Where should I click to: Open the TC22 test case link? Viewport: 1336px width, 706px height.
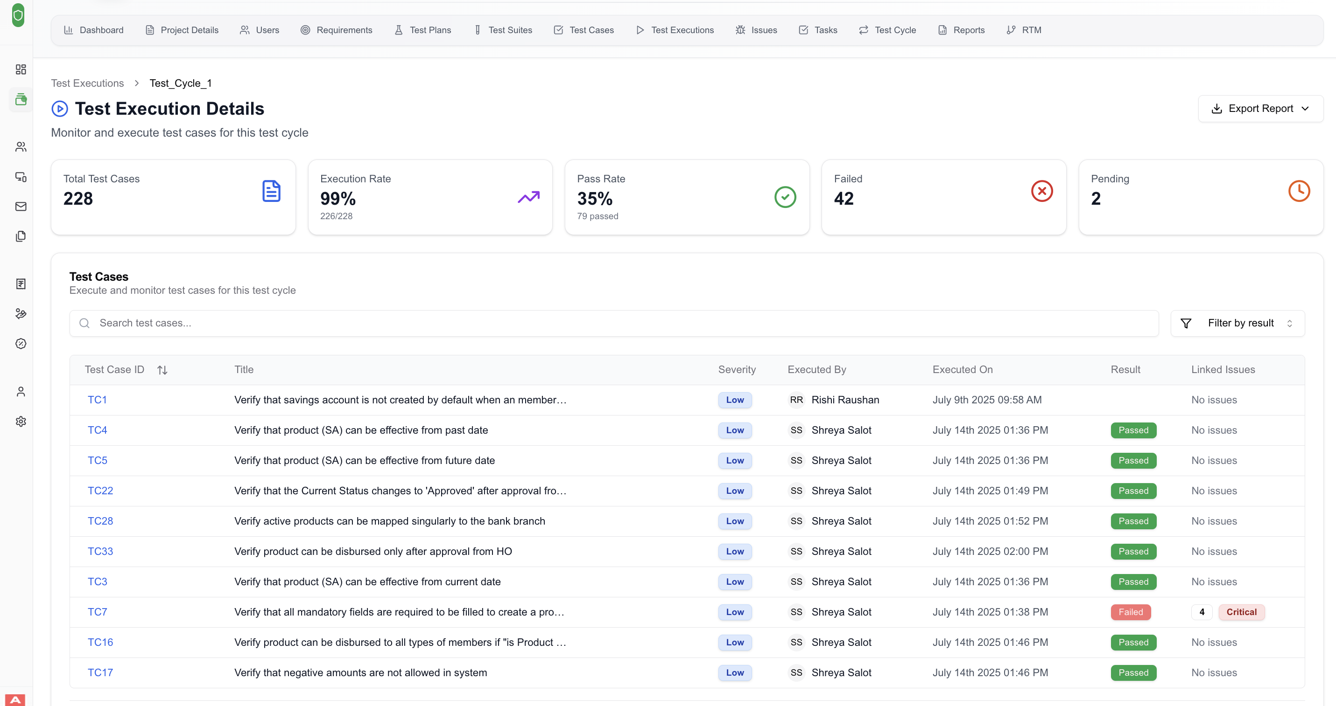100,491
